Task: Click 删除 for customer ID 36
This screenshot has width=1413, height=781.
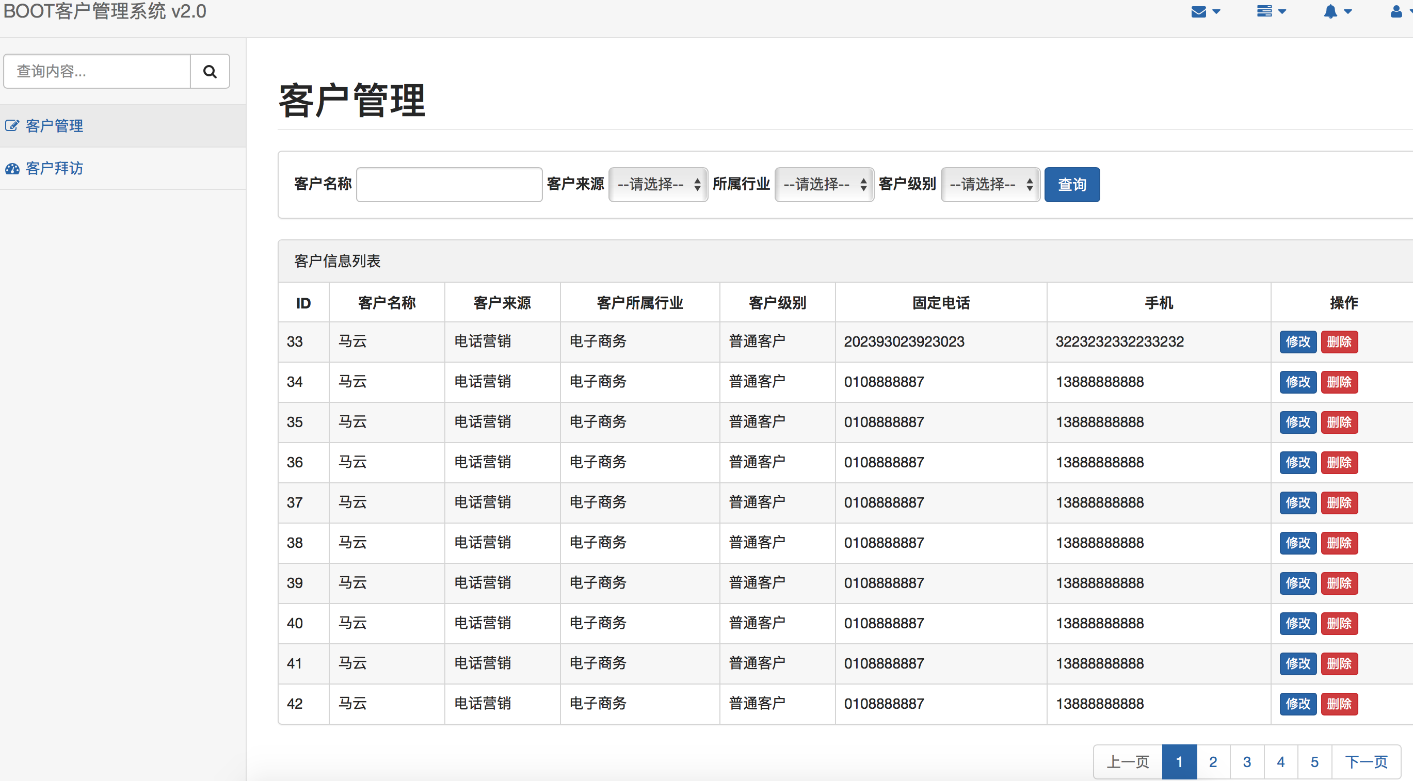Action: tap(1339, 462)
